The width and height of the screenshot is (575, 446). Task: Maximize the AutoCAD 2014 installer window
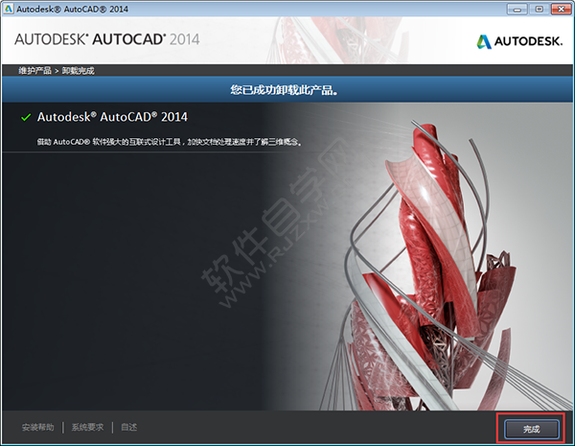(539, 9)
